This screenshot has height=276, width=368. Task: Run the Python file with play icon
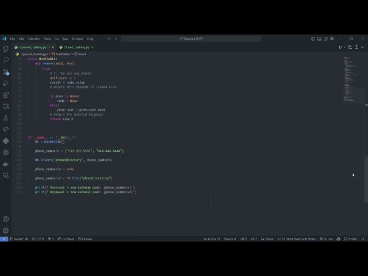pyautogui.click(x=340, y=47)
